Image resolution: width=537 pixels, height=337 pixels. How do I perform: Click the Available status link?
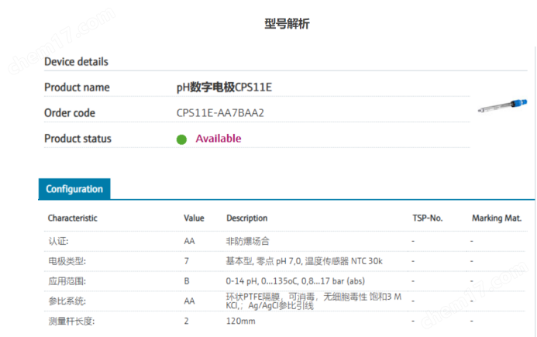(x=219, y=139)
